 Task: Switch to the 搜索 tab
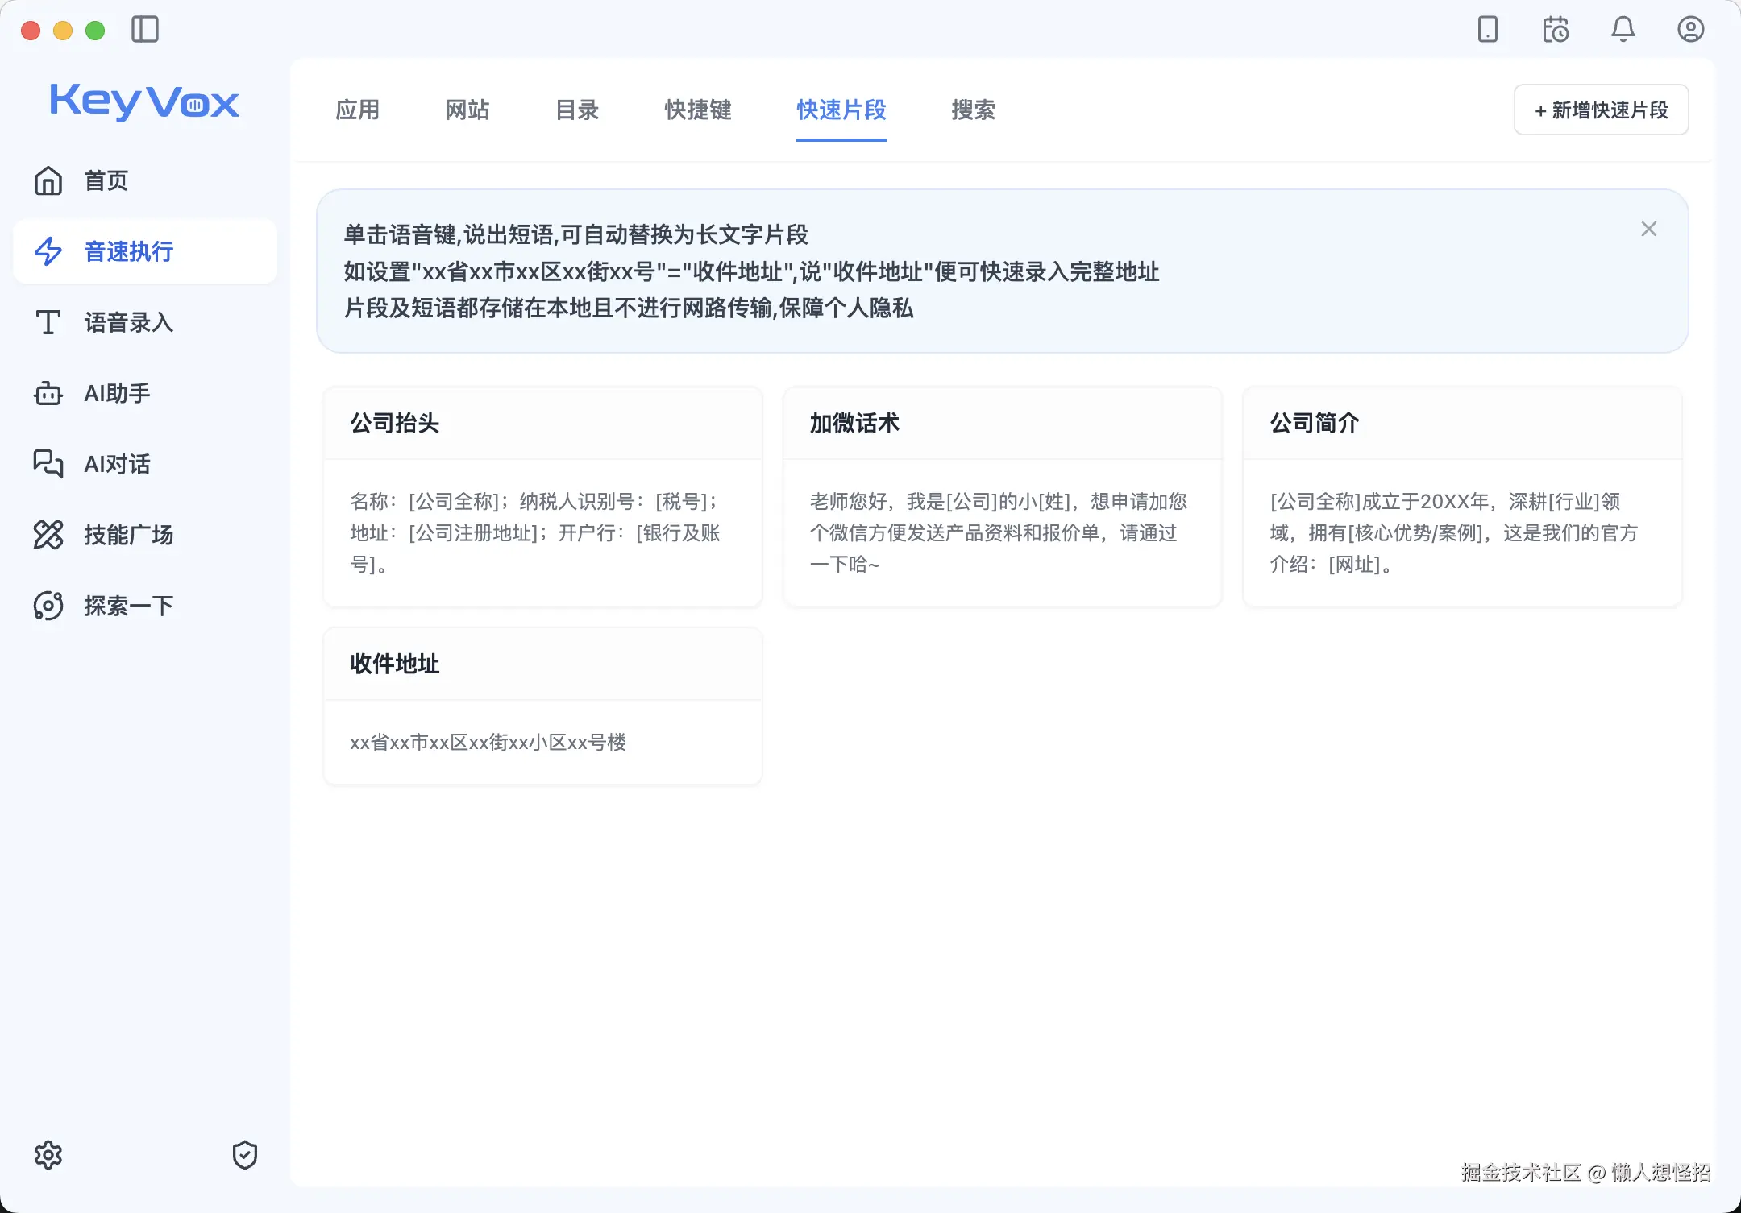pos(972,110)
